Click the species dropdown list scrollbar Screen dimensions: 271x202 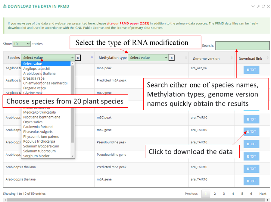[x=73, y=103]
